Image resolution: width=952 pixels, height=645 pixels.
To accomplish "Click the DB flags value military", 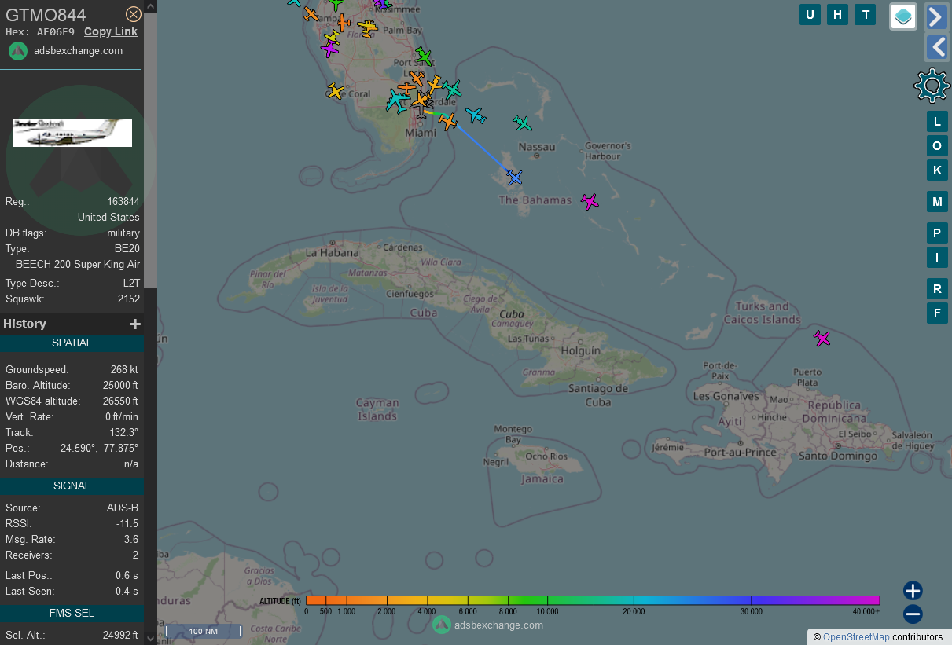I will click(x=123, y=233).
